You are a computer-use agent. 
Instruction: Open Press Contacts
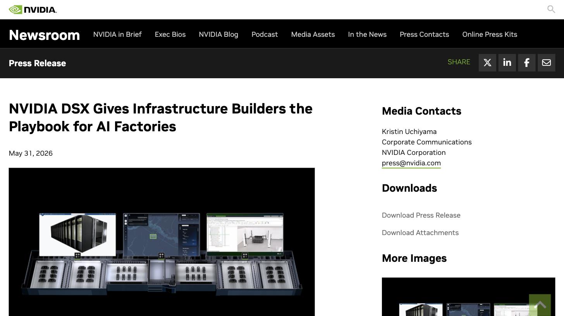click(424, 34)
